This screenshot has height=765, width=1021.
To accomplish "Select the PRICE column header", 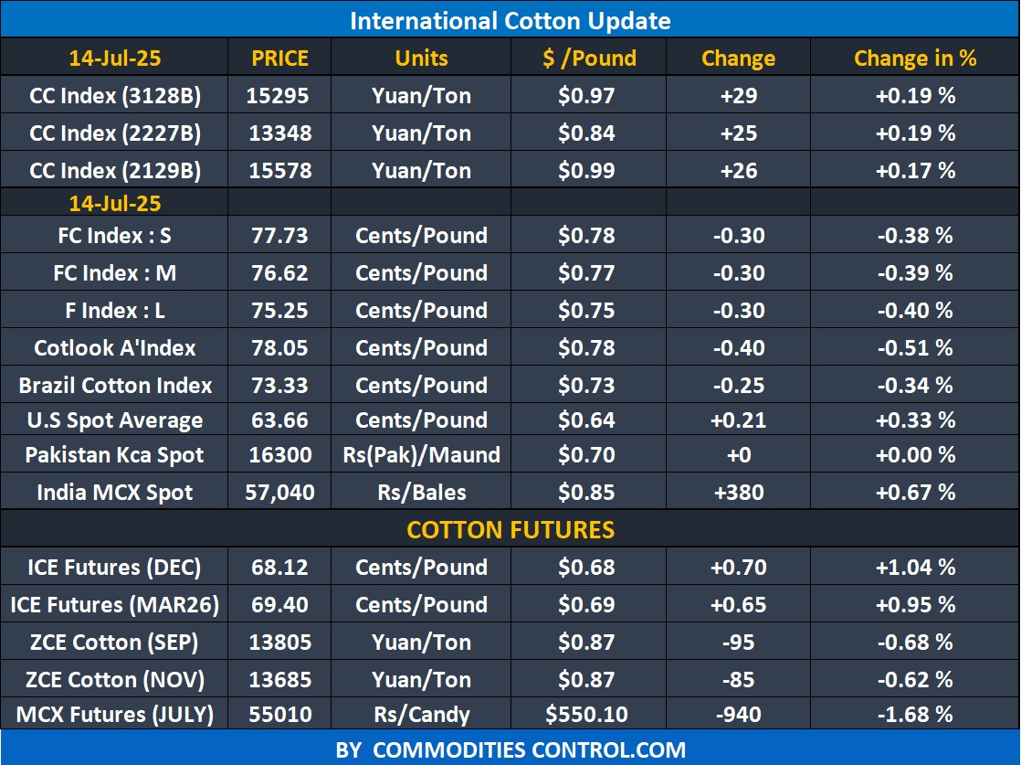I will (x=279, y=58).
